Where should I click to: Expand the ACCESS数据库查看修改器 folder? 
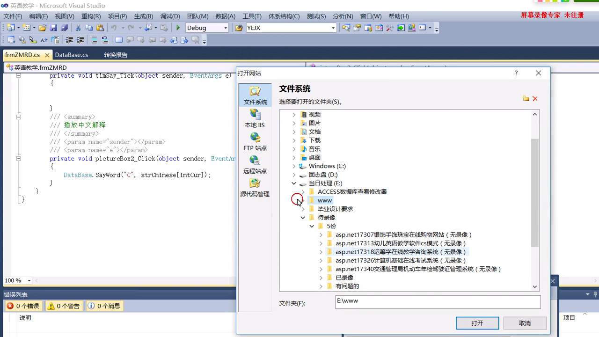point(303,192)
